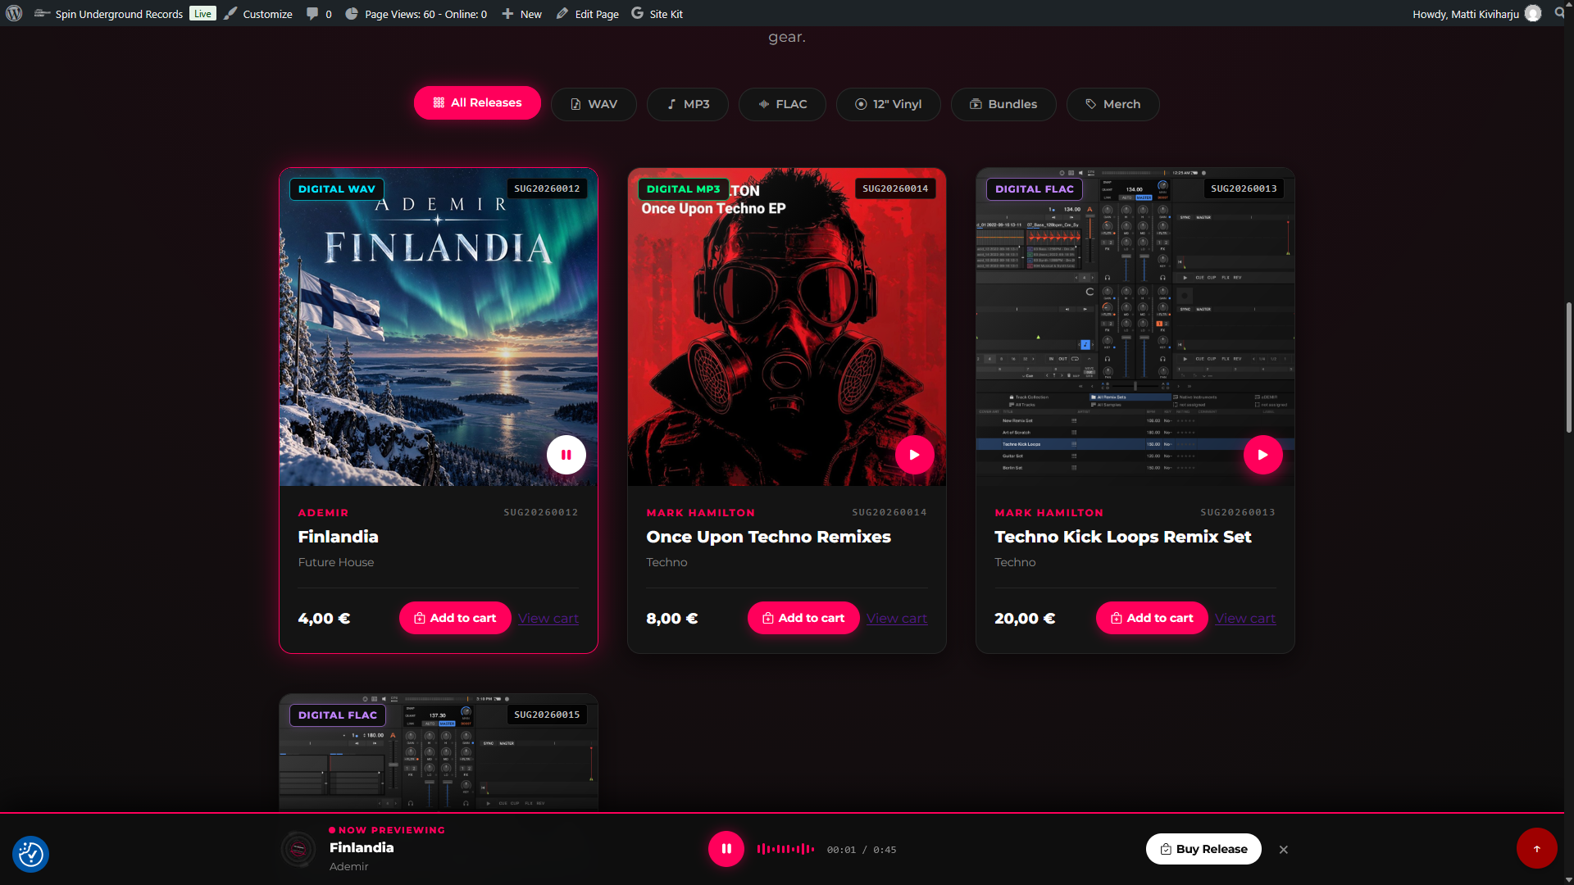Open Spin Underground Records site menu
Image resolution: width=1574 pixels, height=885 pixels.
point(109,14)
